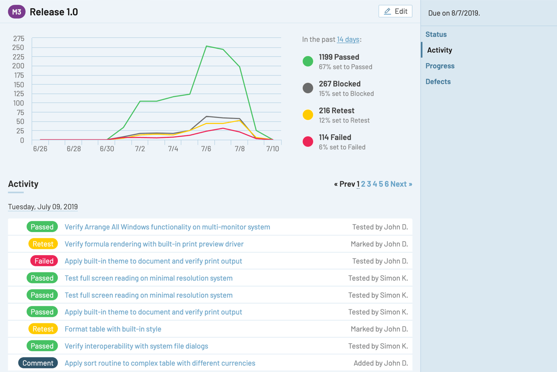Click the yellow Retest legend circle
The image size is (557, 372).
pyautogui.click(x=308, y=115)
